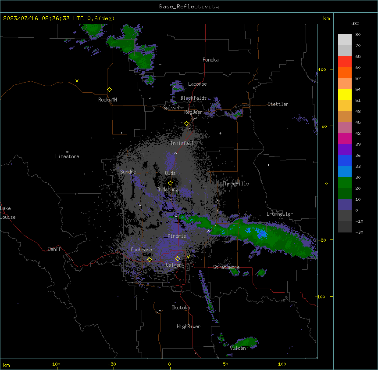378x370 pixels.
Task: Select the deep orange swatch below red in the legend
Action: point(345,73)
